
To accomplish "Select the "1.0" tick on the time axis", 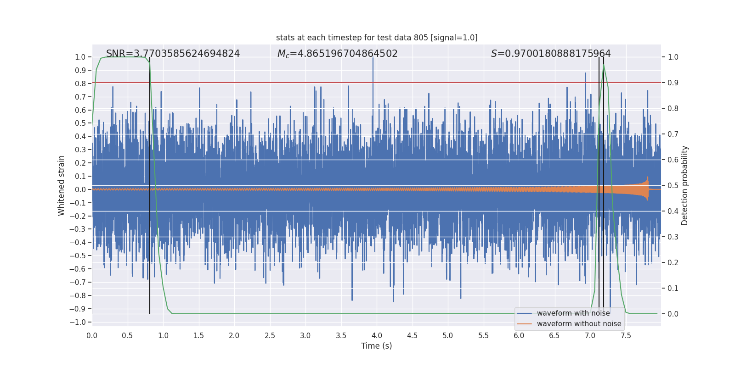I will (x=163, y=335).
